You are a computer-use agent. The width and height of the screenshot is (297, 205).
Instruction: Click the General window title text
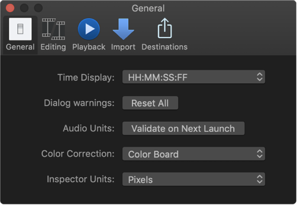pos(148,8)
